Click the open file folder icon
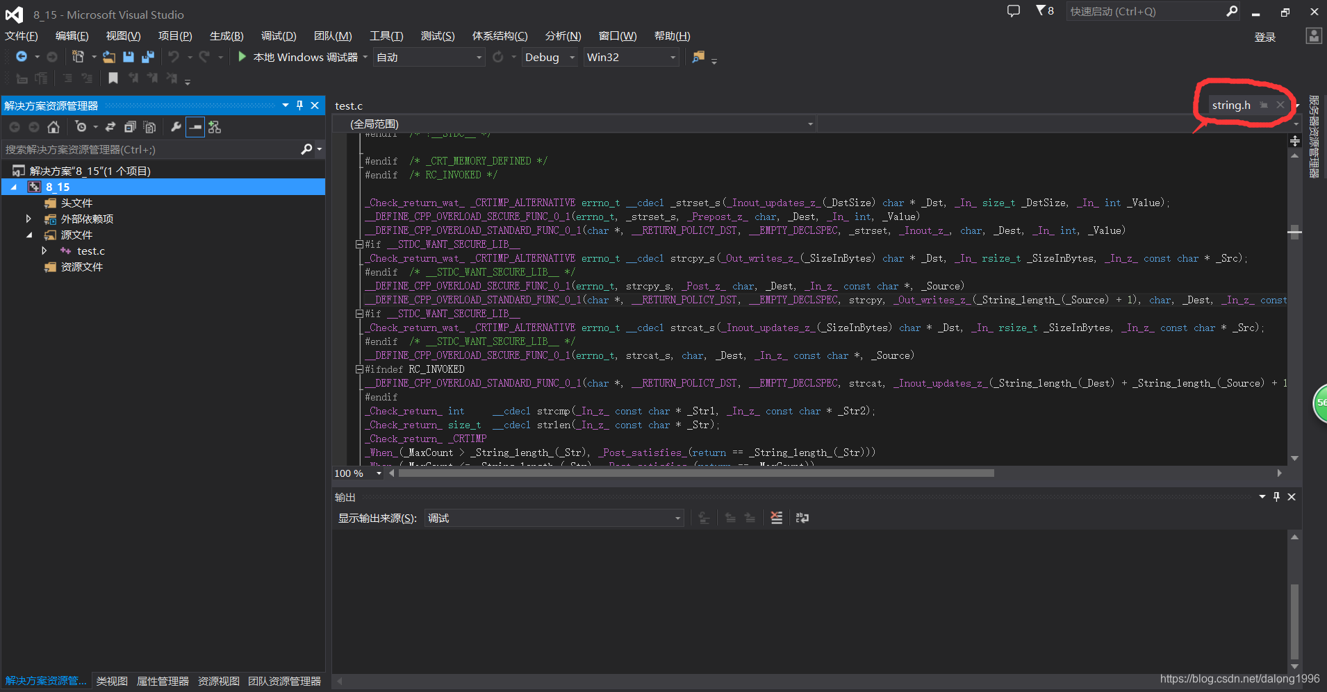 (109, 57)
